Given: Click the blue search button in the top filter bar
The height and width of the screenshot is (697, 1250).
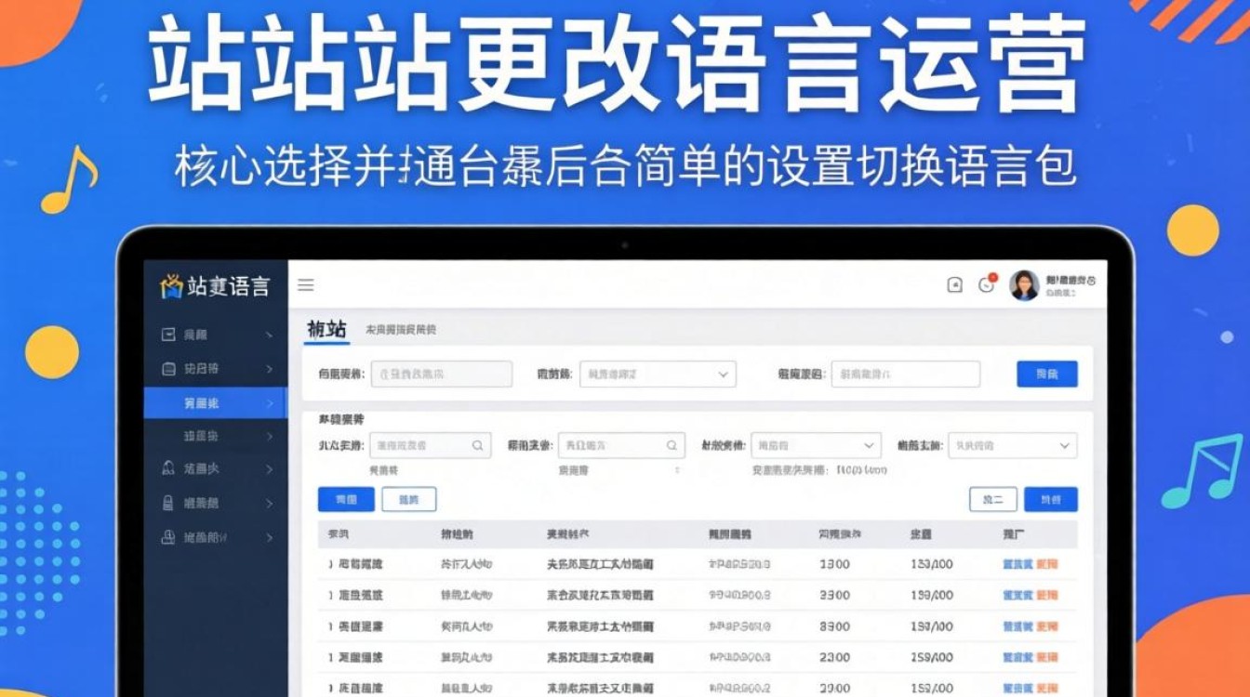Looking at the screenshot, I should point(1047,374).
